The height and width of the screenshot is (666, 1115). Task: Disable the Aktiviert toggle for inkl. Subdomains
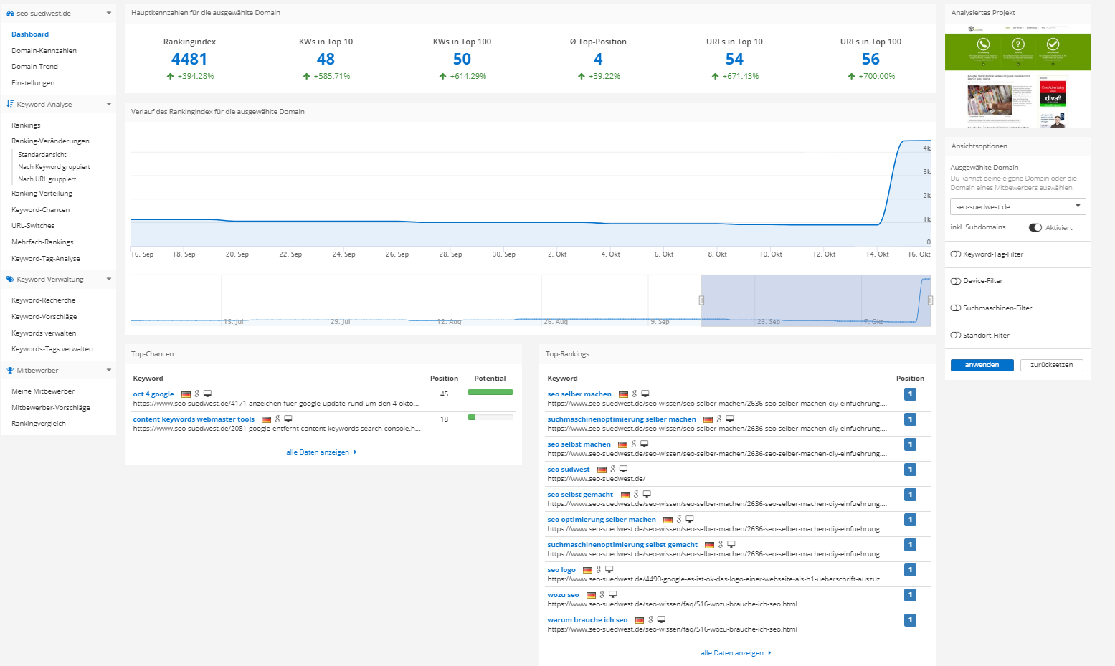tap(1035, 227)
